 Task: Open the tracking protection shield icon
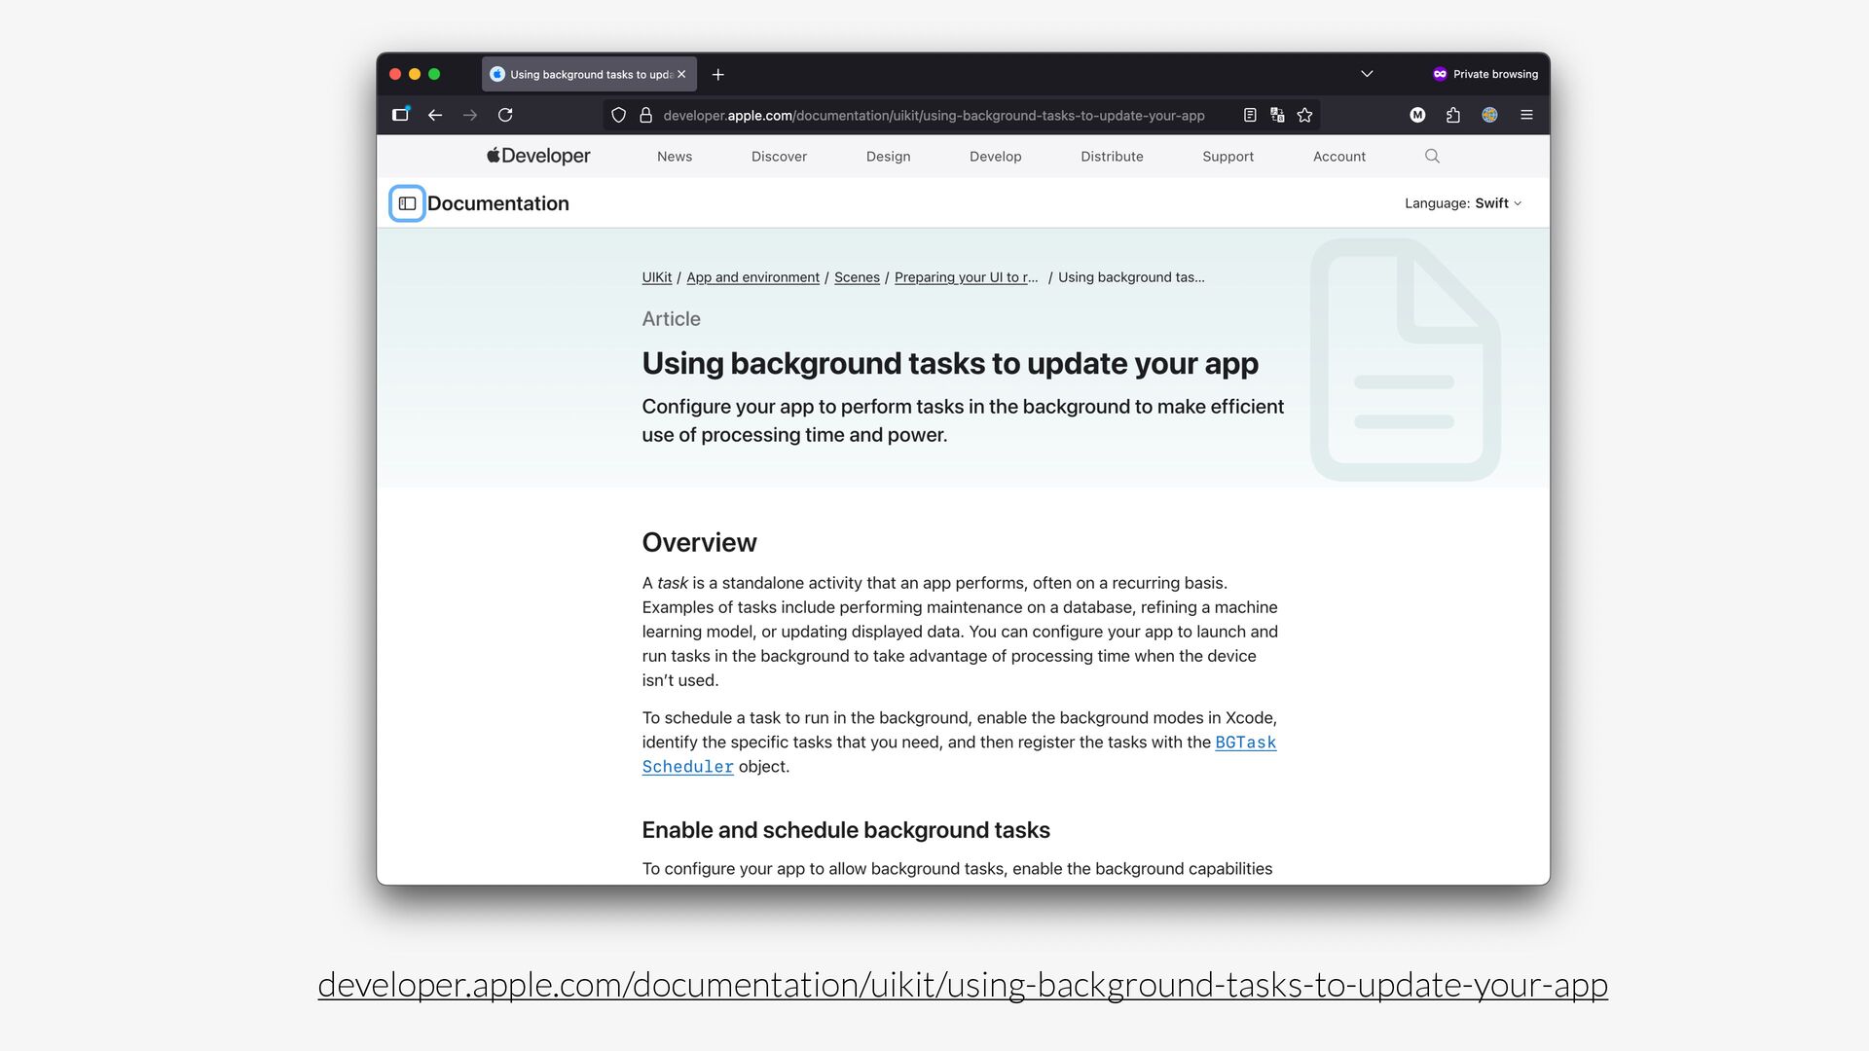[618, 115]
